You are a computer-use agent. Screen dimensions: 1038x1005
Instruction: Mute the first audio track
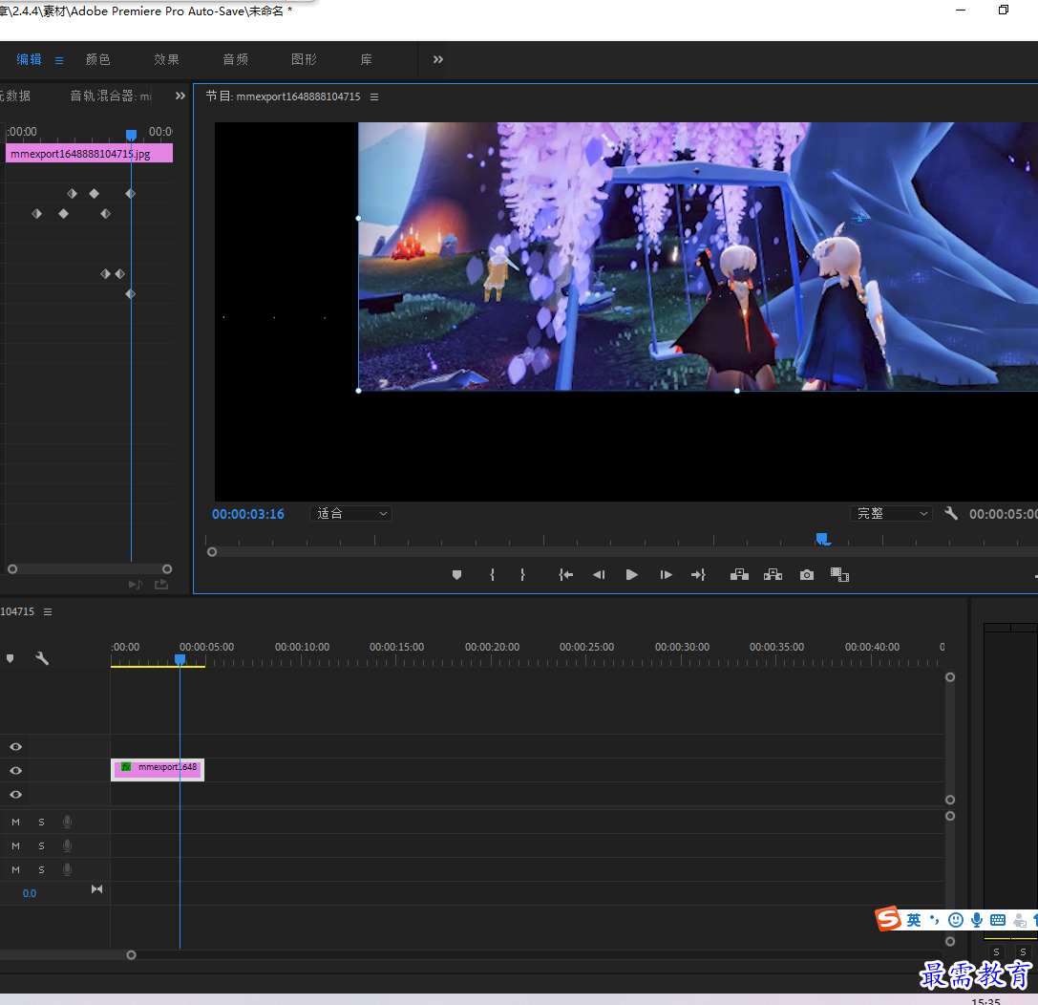[x=16, y=822]
